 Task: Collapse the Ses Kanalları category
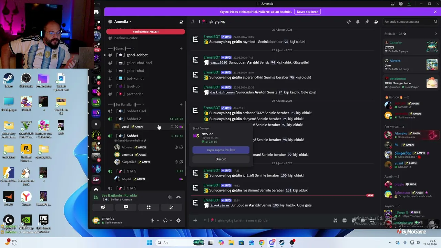[126, 104]
